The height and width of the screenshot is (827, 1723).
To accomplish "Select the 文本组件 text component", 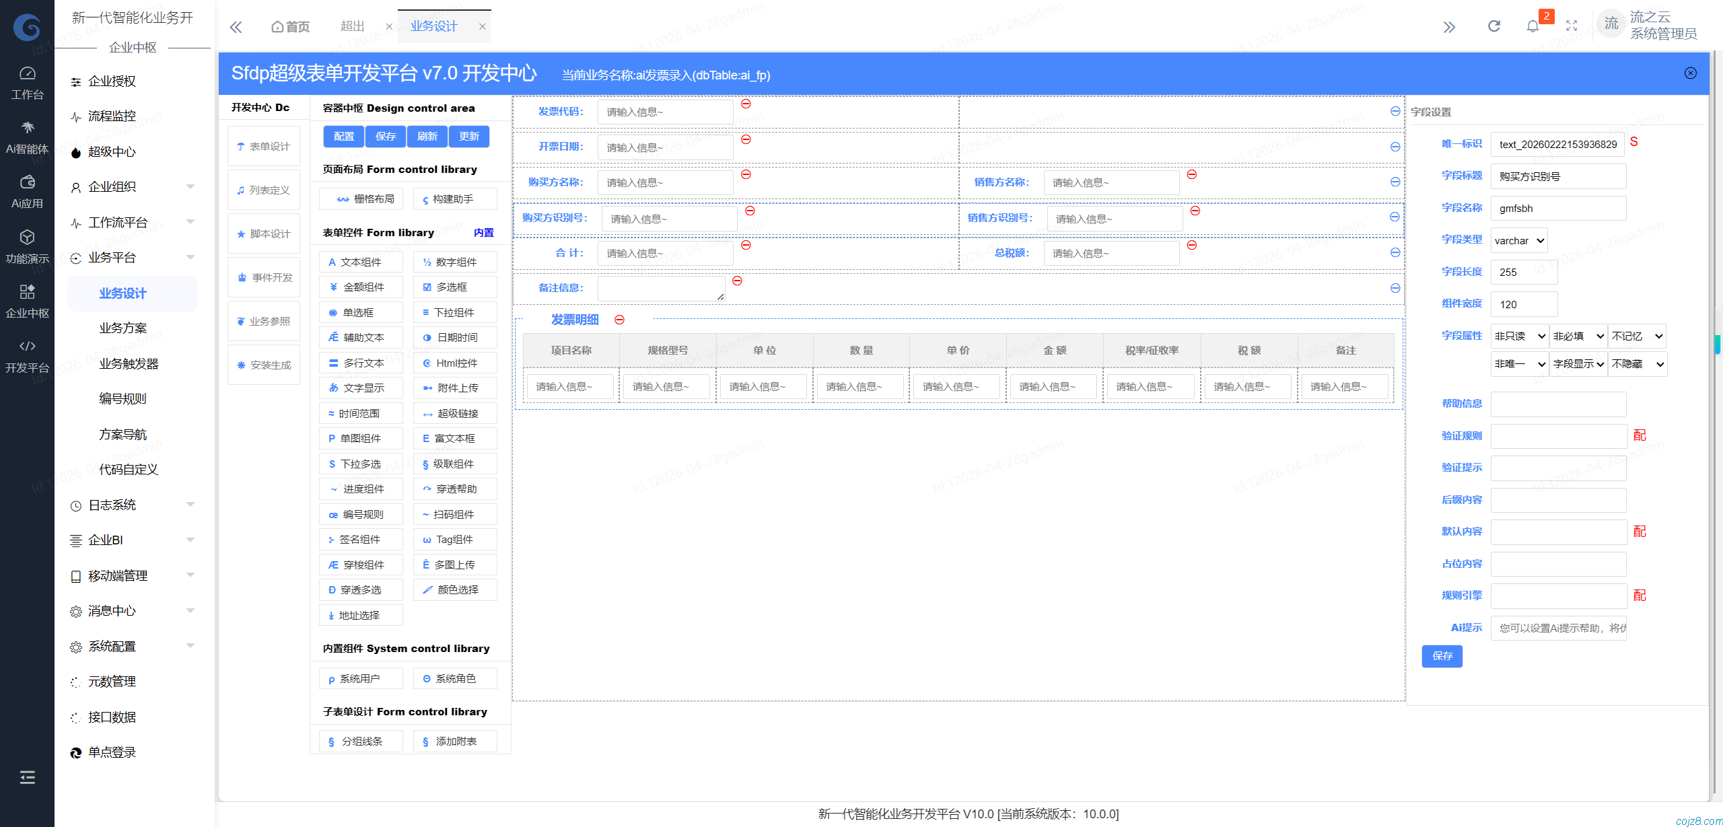I will pyautogui.click(x=360, y=262).
